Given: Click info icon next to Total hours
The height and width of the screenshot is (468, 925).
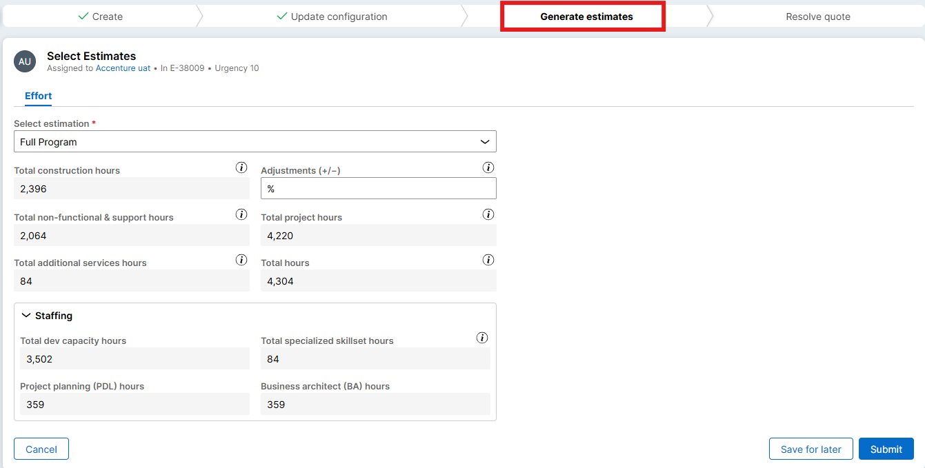Looking at the screenshot, I should click(x=488, y=260).
